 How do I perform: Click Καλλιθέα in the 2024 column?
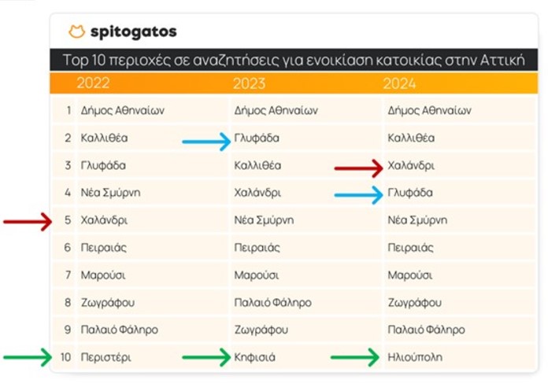pyautogui.click(x=411, y=138)
